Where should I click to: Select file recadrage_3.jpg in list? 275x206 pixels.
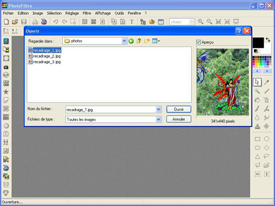point(44,62)
